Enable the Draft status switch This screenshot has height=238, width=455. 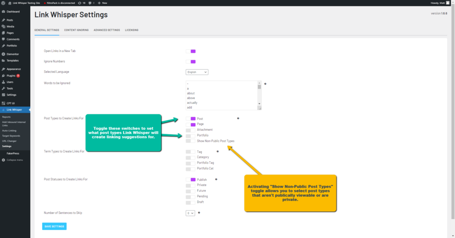point(191,202)
